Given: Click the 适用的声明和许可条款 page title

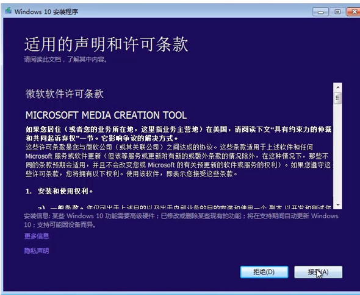Looking at the screenshot, I should coord(106,44).
